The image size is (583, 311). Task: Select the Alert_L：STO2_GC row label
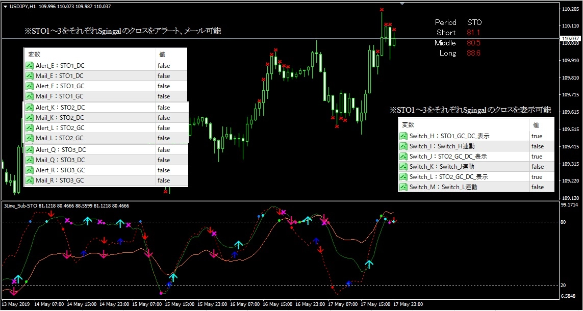click(x=60, y=128)
